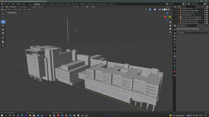209x117 pixels.
Task: Choose the Measure tool
Action: [x=3, y=42]
